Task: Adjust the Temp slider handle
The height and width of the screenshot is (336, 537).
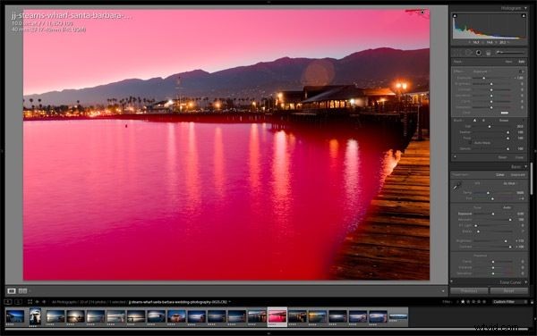Action: point(489,193)
